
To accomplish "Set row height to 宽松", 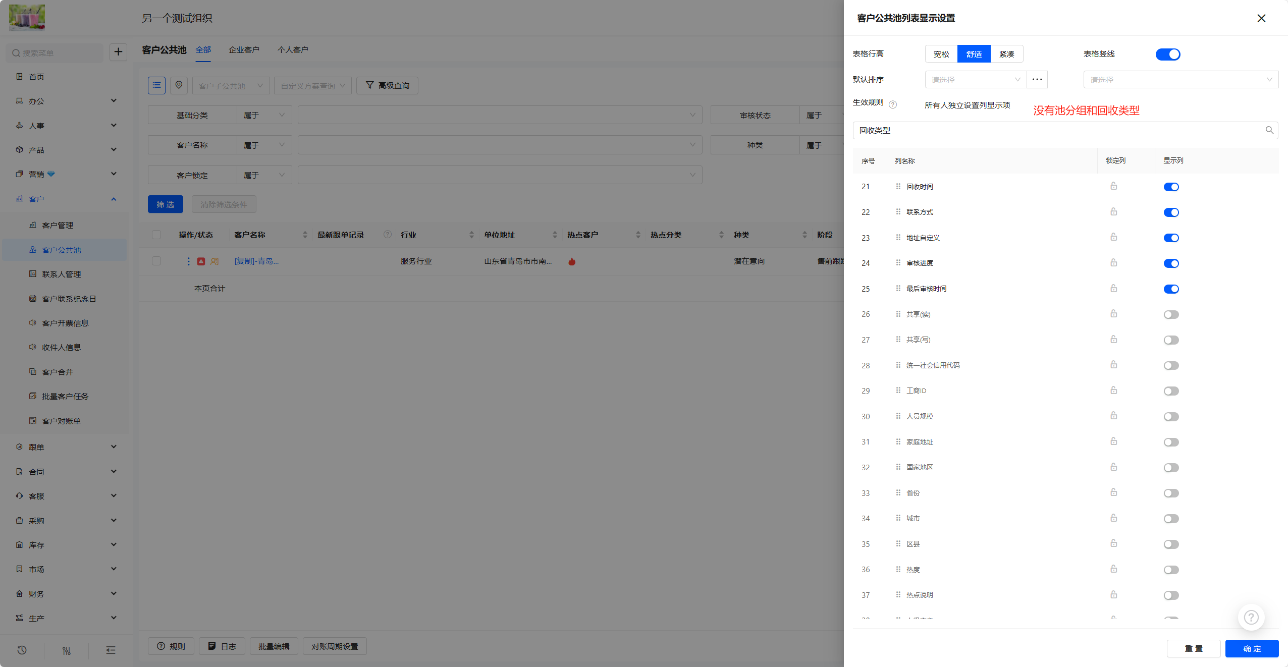I will (x=941, y=54).
